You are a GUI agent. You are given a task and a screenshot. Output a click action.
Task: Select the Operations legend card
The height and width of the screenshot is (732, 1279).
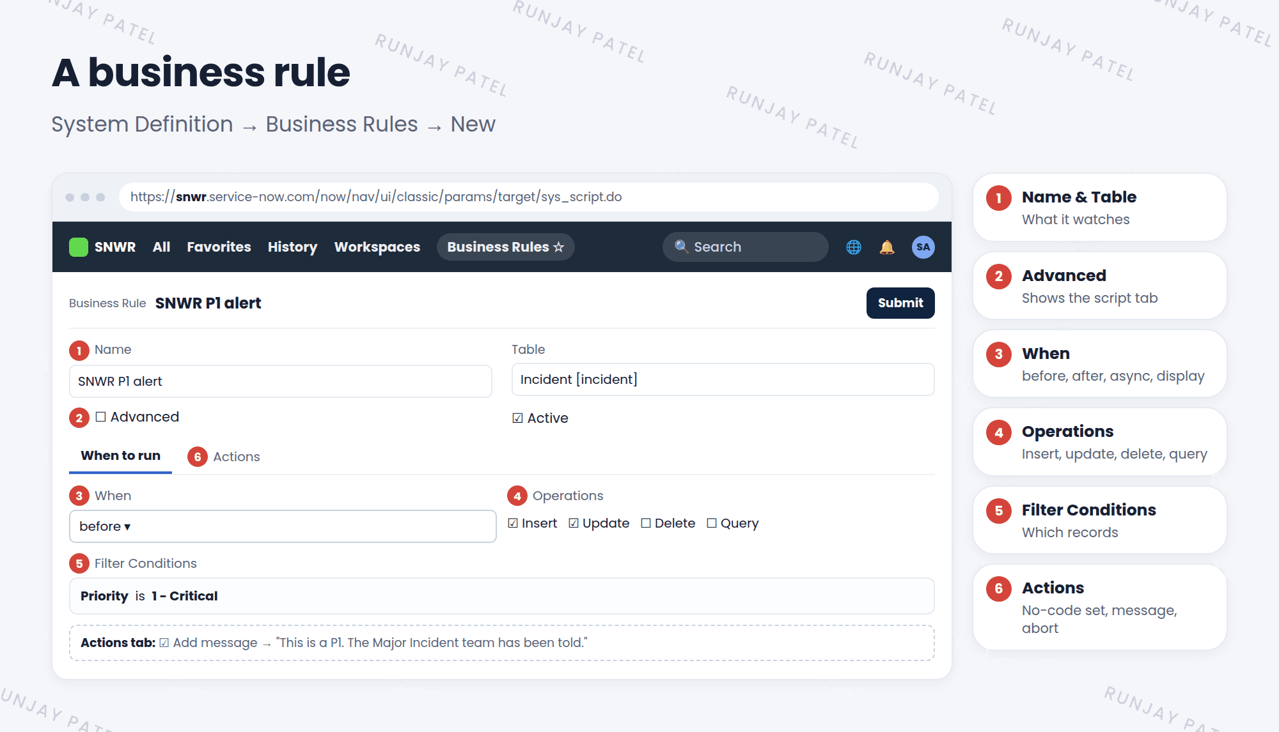(1100, 442)
